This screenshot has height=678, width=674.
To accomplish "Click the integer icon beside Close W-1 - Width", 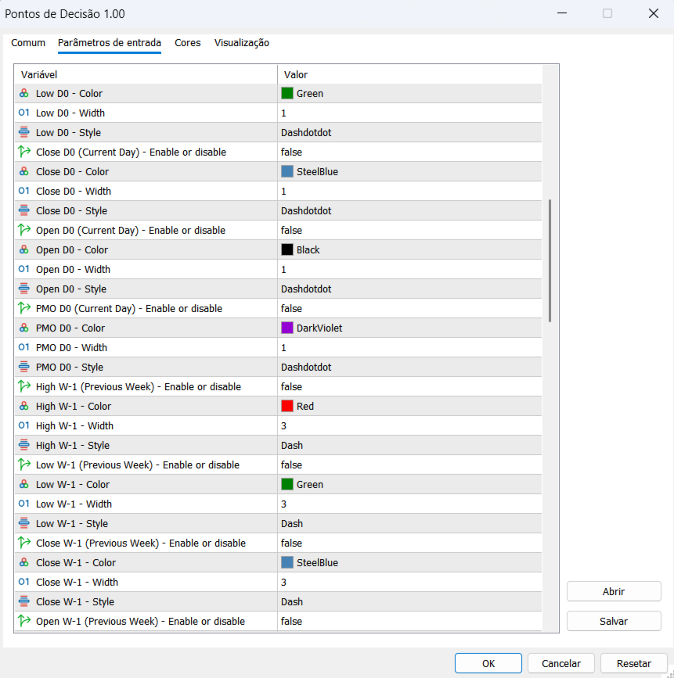I will 24,583.
